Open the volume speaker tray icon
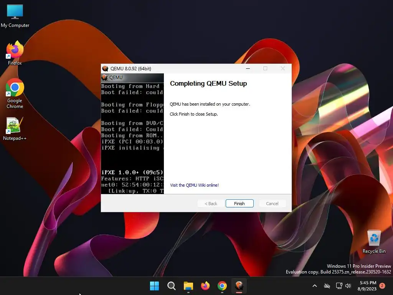Viewport: 393px width, 295px height. (x=348, y=286)
